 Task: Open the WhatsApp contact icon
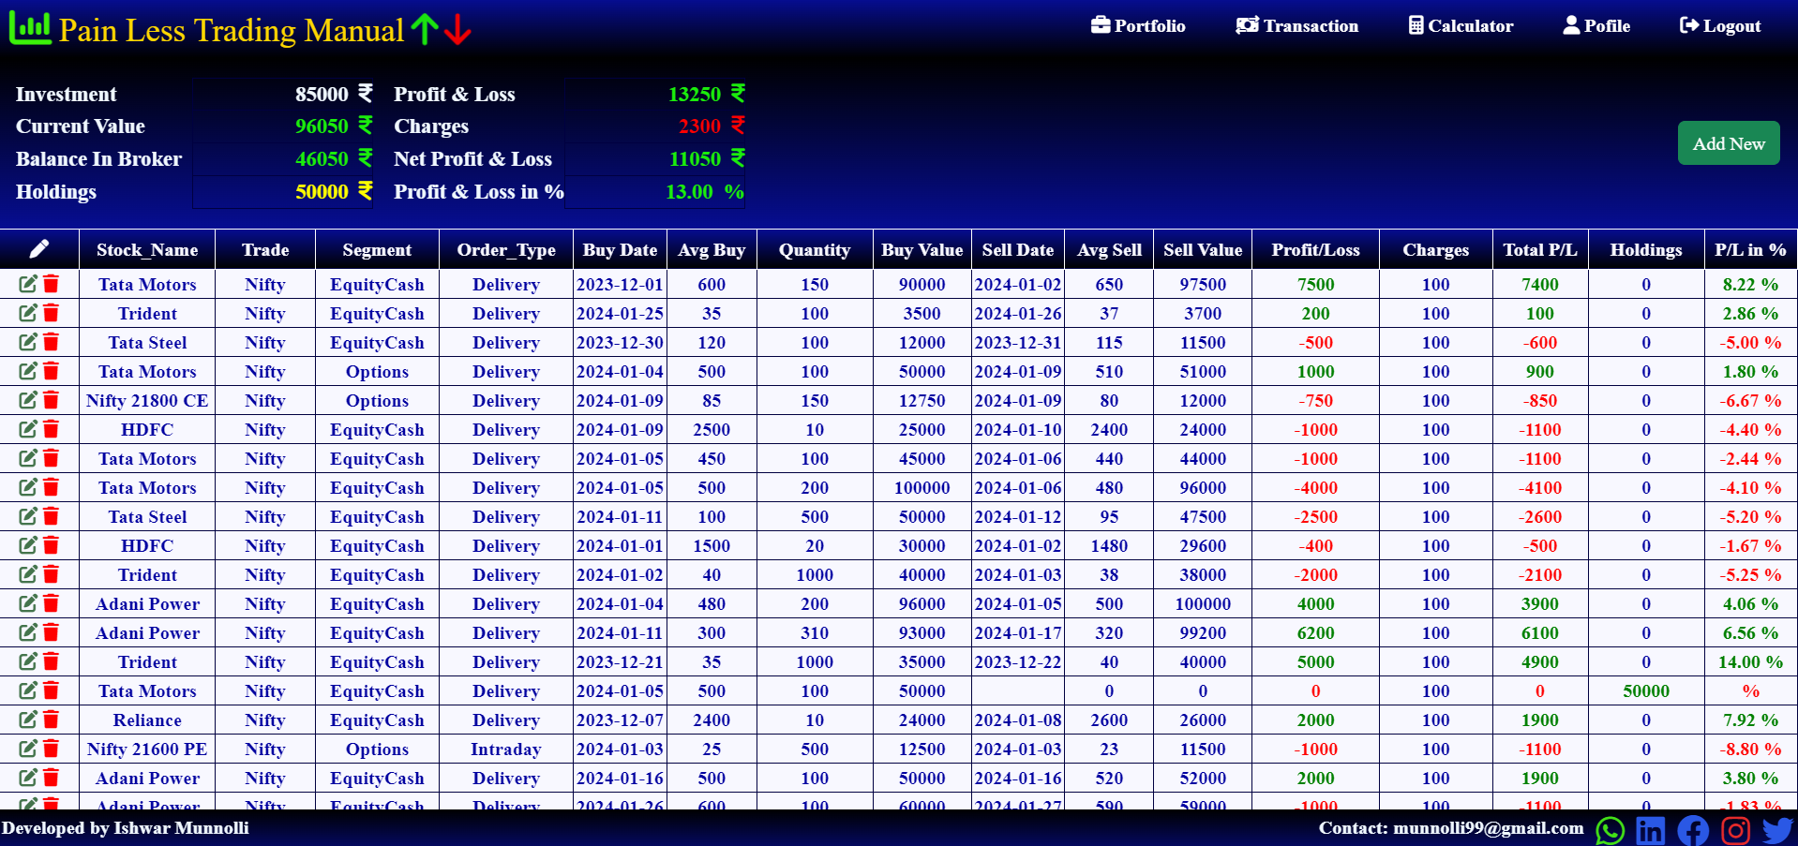1610,830
